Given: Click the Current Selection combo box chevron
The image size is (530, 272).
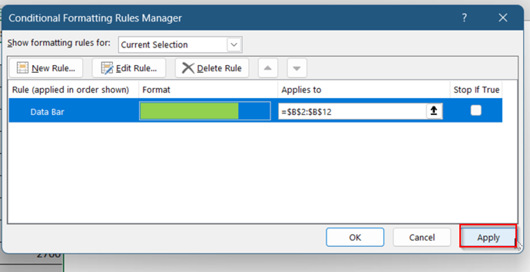Looking at the screenshot, I should point(234,44).
